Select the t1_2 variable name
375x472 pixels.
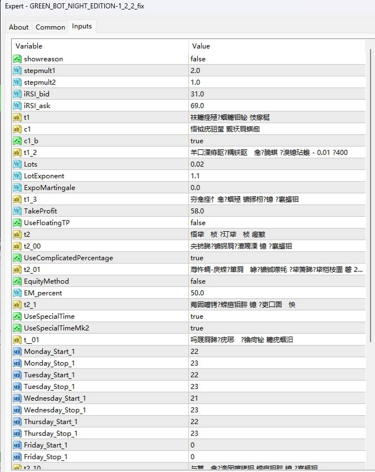(x=31, y=153)
